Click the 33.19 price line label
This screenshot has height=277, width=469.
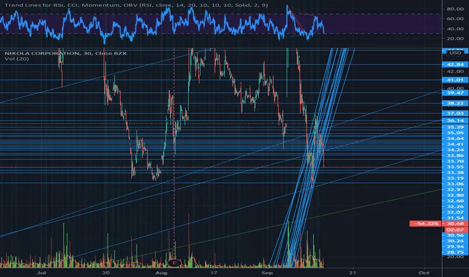[x=455, y=178]
